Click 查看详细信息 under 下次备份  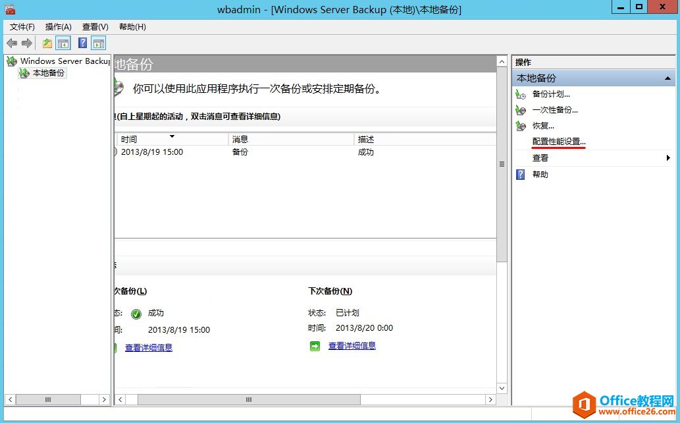pyautogui.click(x=352, y=345)
